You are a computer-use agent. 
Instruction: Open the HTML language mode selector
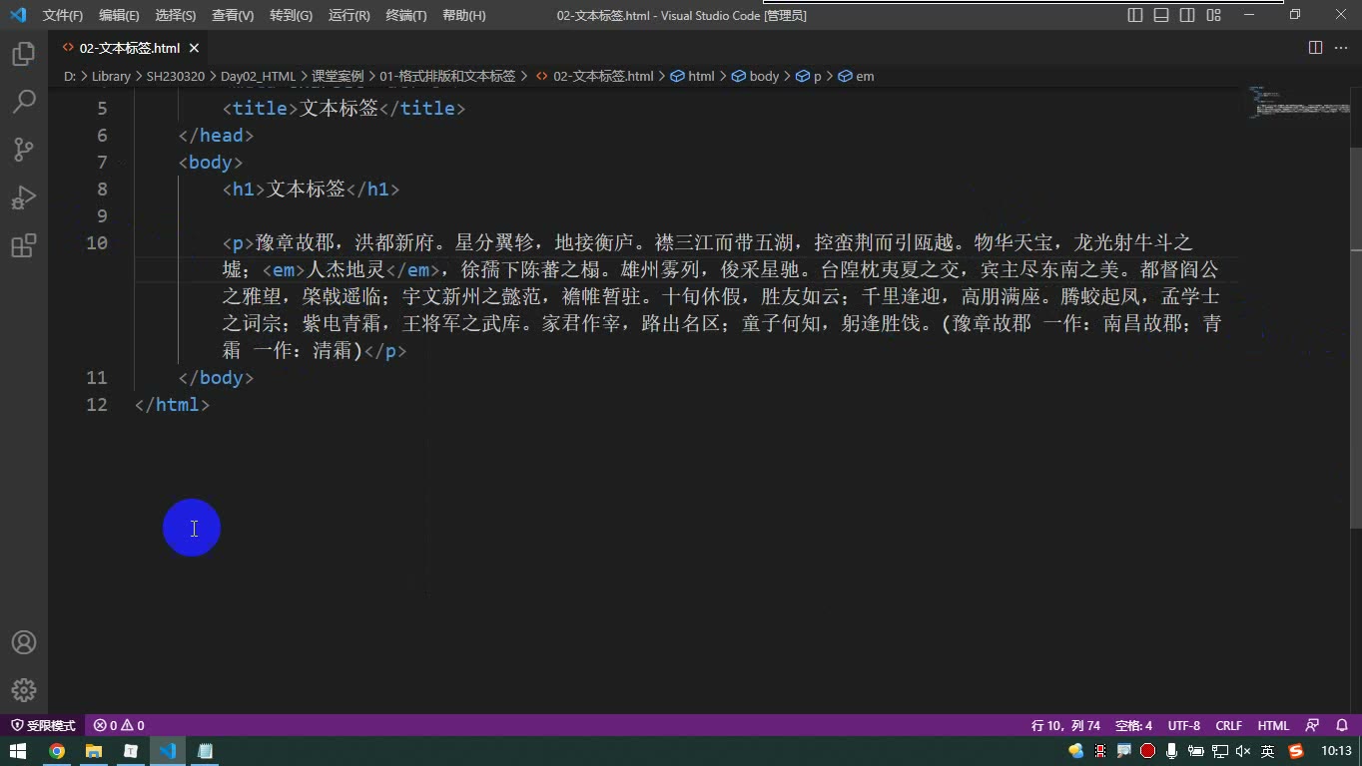click(1273, 725)
